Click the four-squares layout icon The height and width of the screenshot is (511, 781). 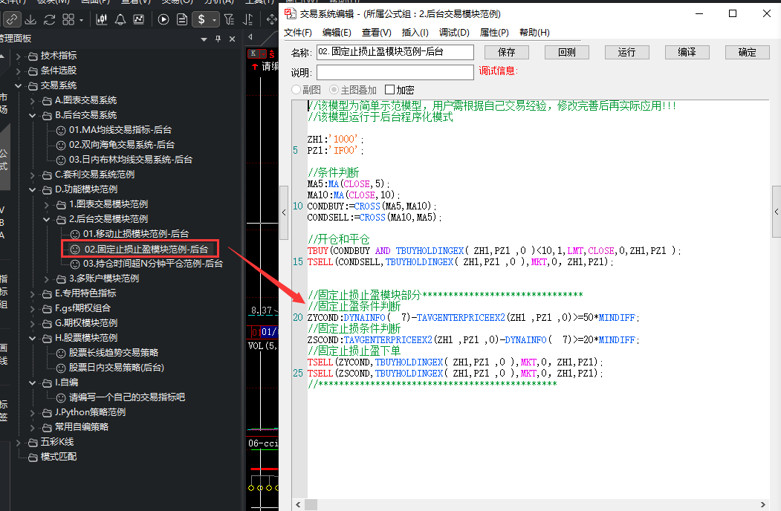tap(68, 19)
